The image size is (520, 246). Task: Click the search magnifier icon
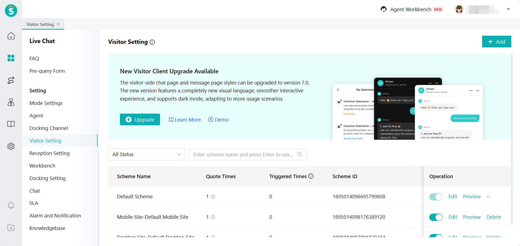coord(300,154)
